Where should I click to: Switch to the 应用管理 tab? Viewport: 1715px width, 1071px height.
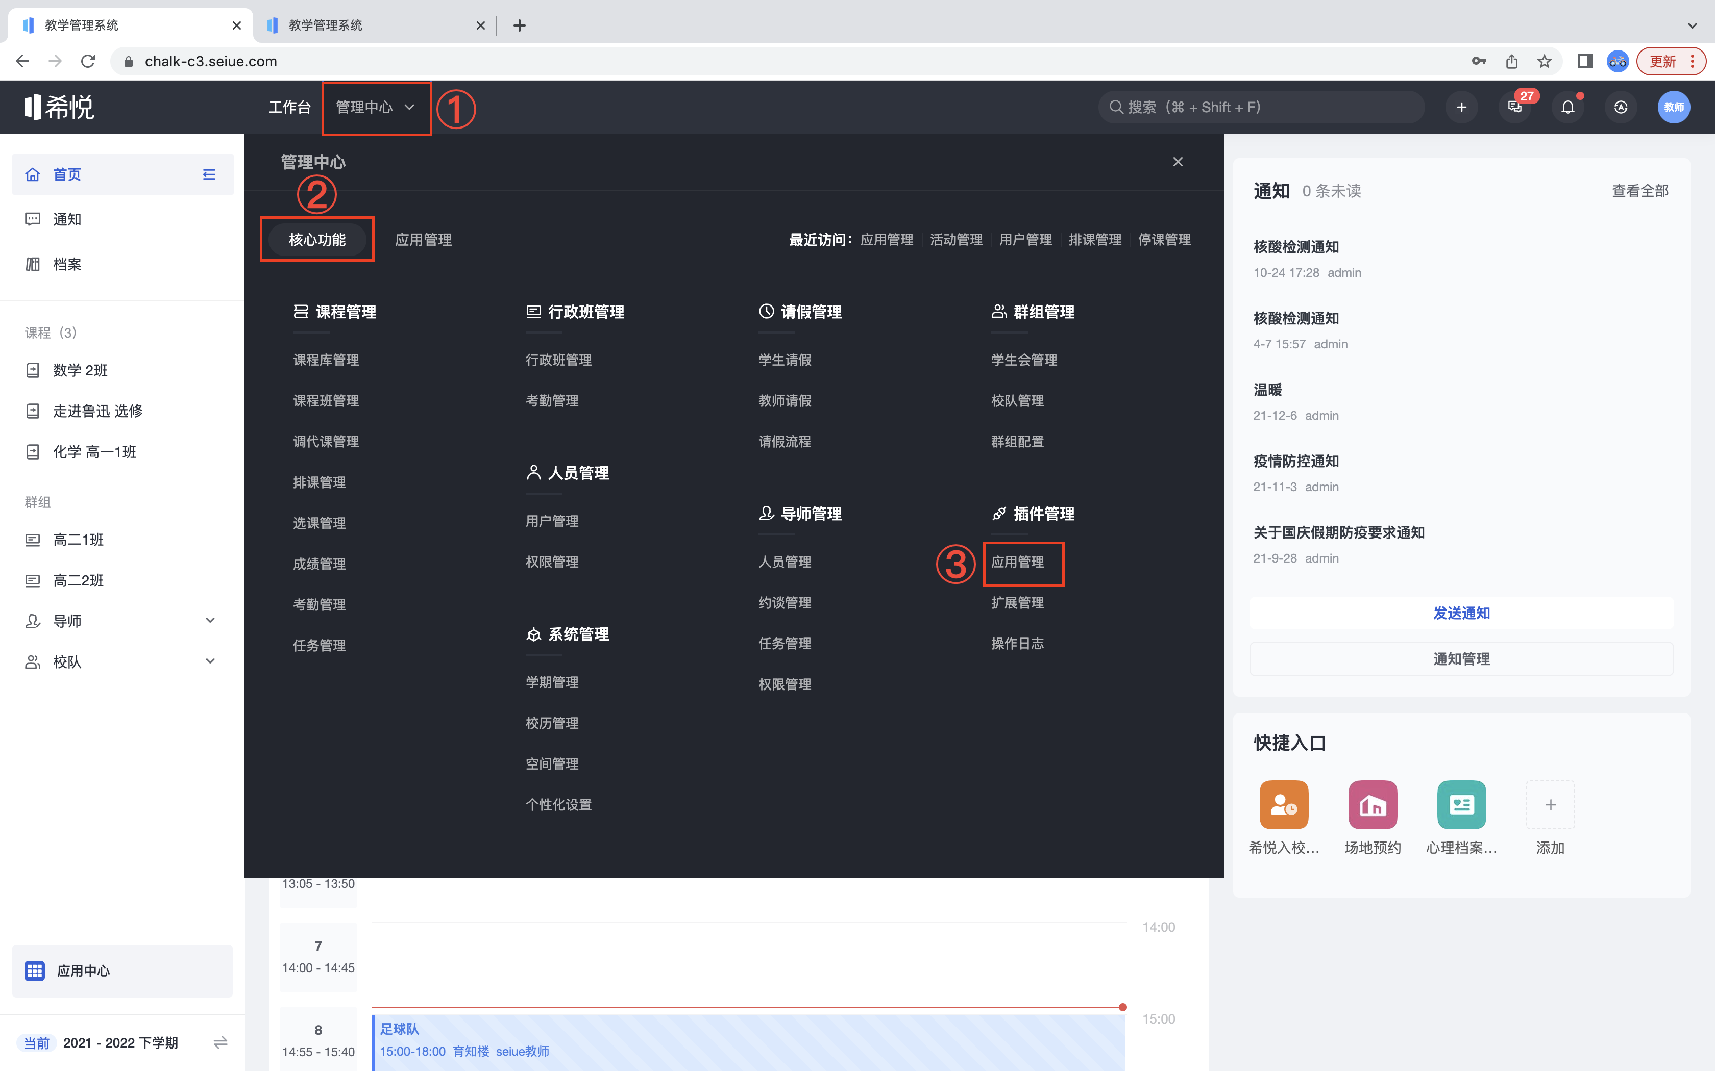[x=423, y=239]
